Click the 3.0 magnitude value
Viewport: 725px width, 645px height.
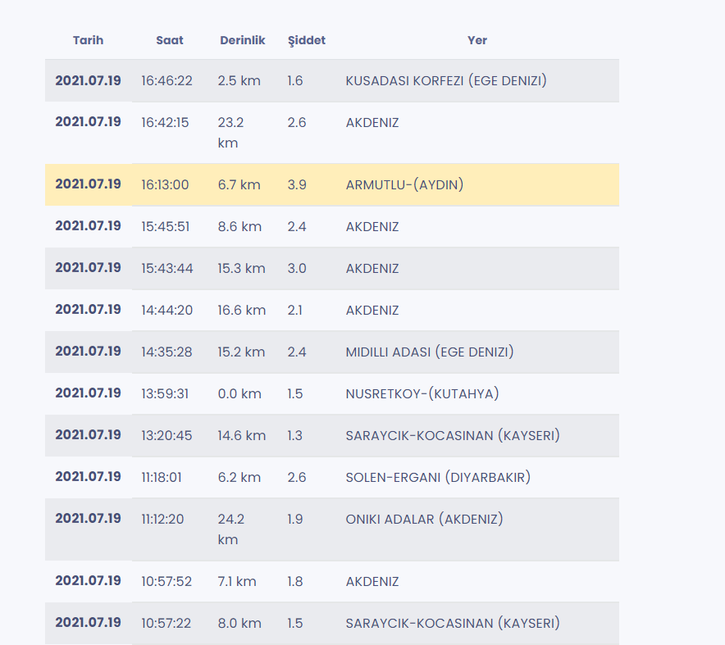[x=297, y=268]
